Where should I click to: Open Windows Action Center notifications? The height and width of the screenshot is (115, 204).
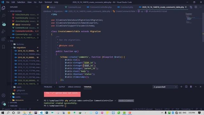click(x=199, y=113)
